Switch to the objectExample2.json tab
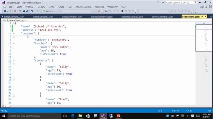 coord(132,17)
